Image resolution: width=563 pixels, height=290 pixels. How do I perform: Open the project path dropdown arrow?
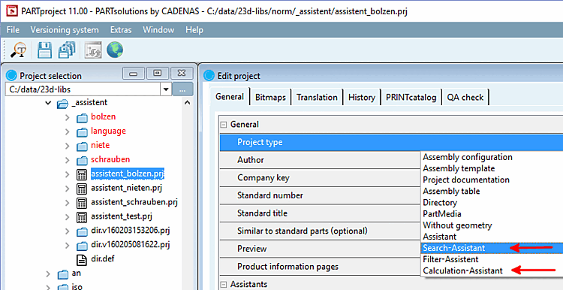pyautogui.click(x=166, y=89)
